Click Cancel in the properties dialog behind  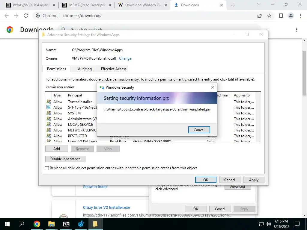220,209
